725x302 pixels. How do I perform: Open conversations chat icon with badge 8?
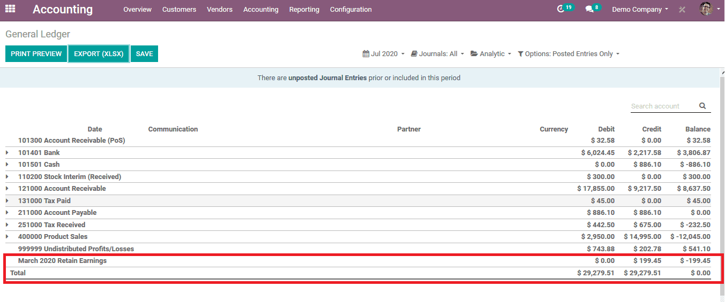point(593,9)
